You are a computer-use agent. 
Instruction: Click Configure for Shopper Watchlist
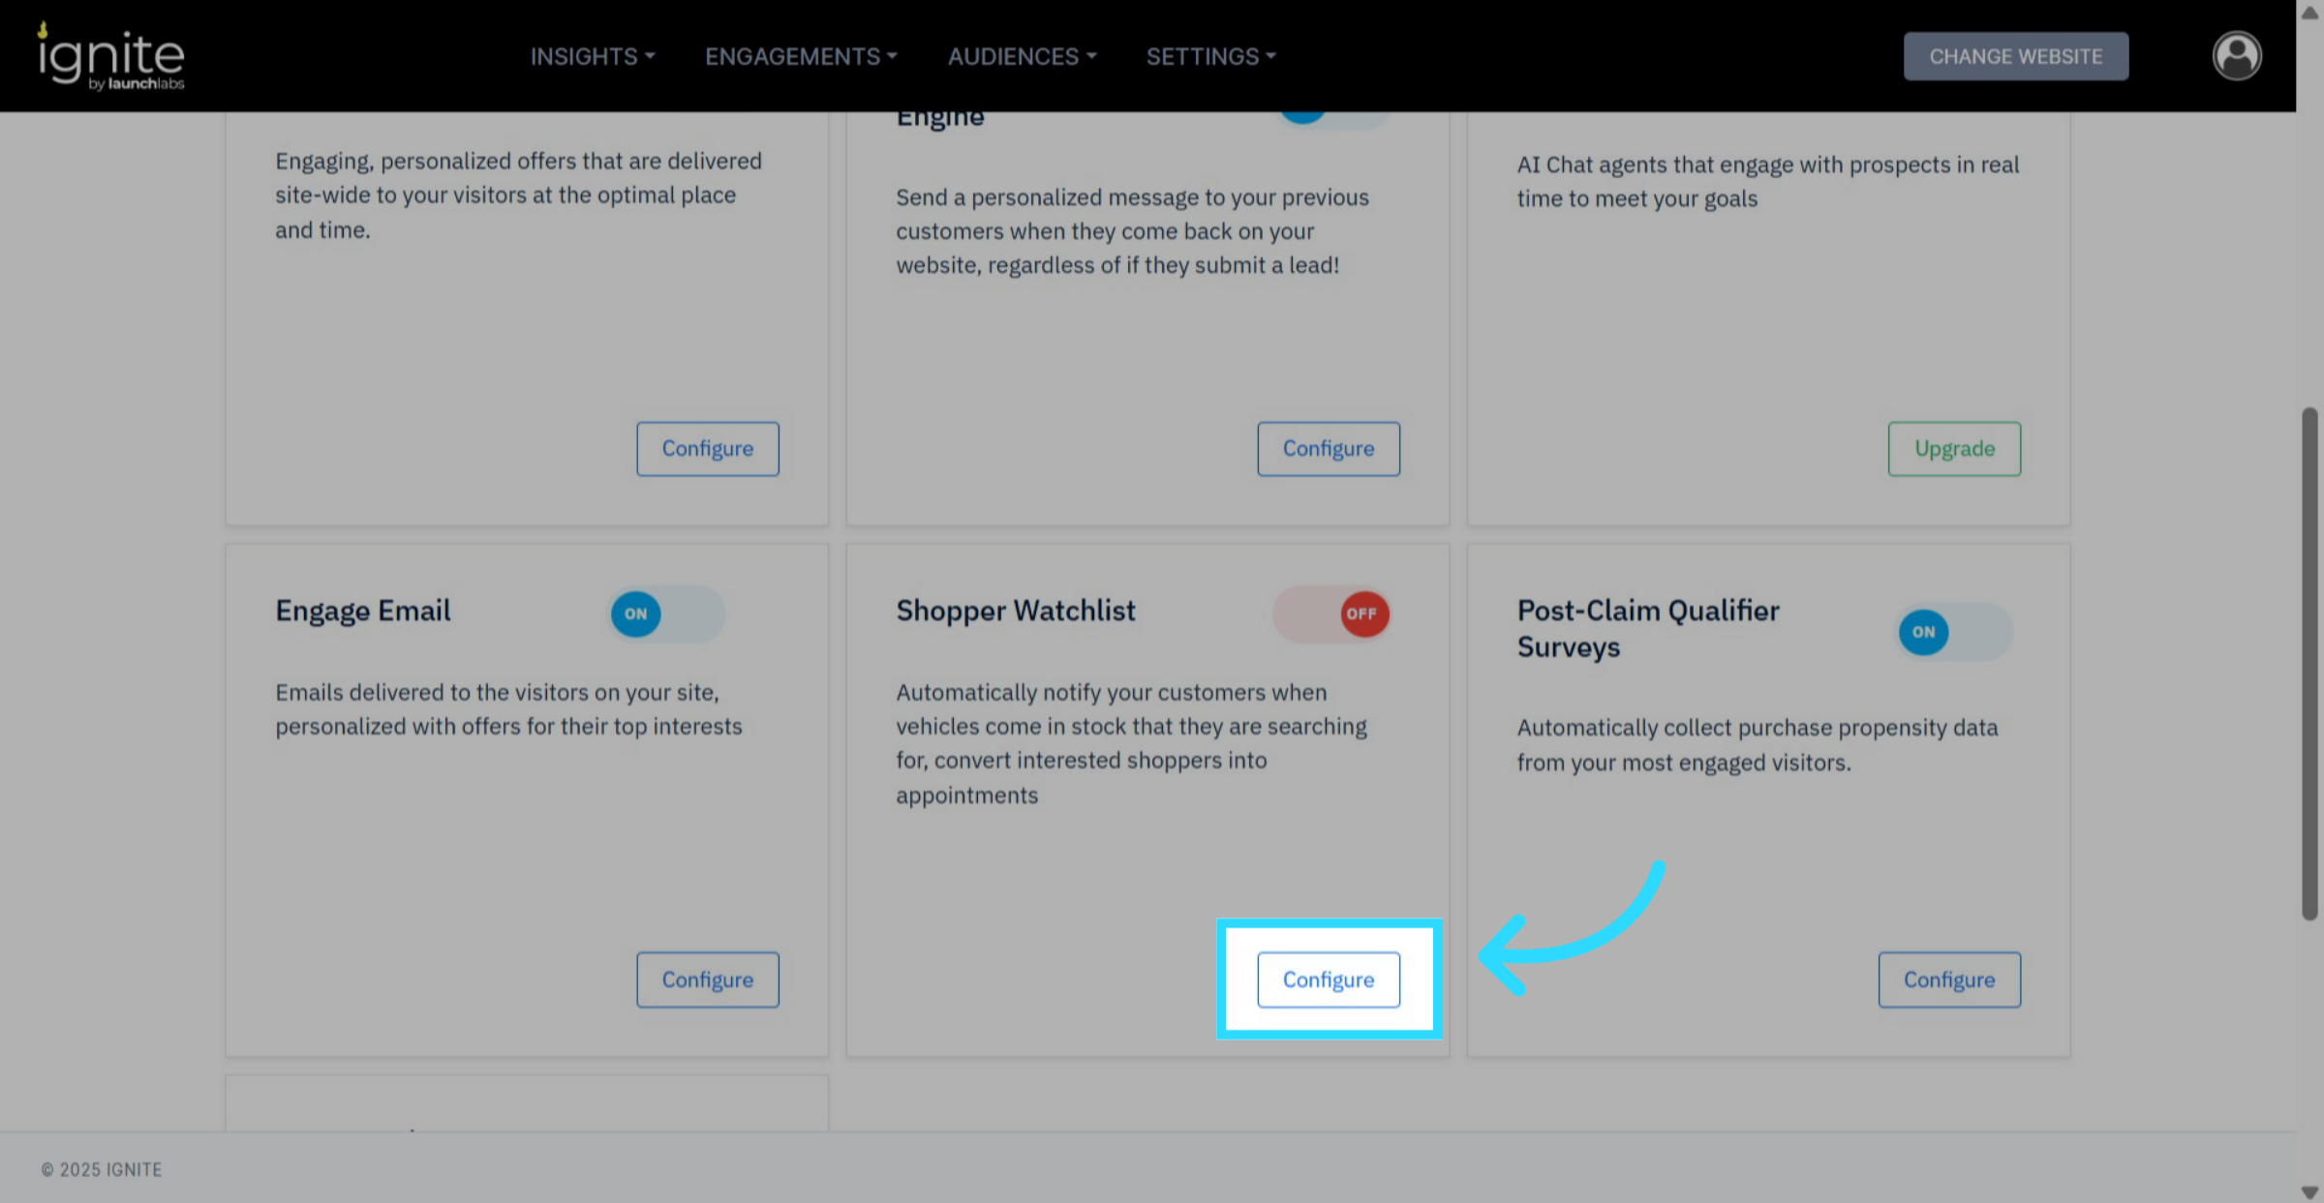tap(1328, 979)
